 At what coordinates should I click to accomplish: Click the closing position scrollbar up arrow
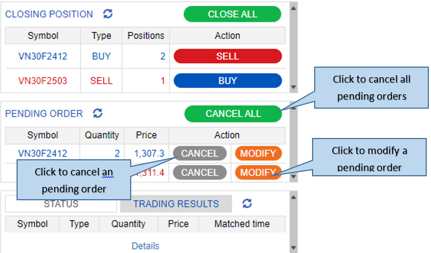click(x=293, y=8)
